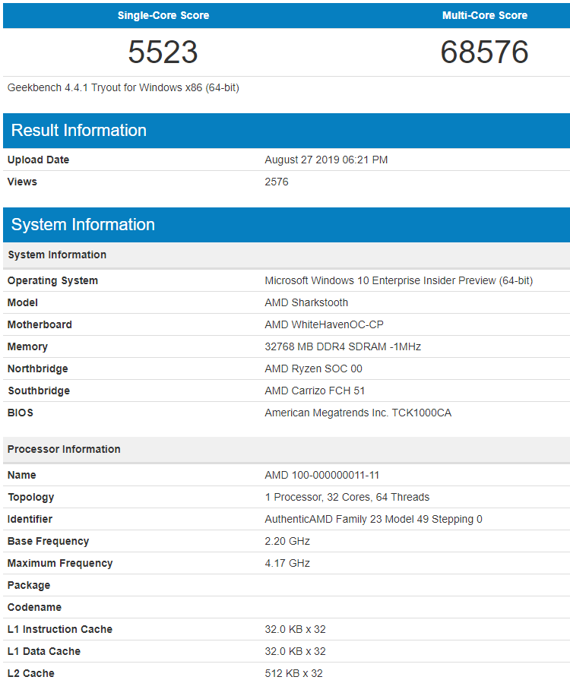Click the L2 Cache label
The height and width of the screenshot is (680, 570).
click(31, 673)
